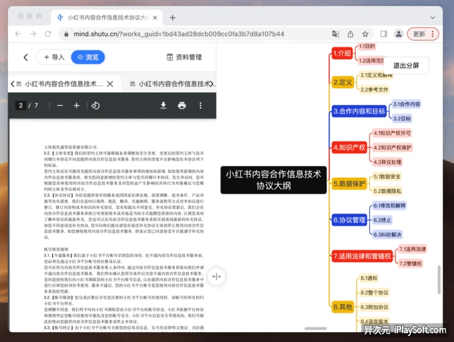The height and width of the screenshot is (342, 454).
Task: Select the 4.2知识产权保护 subnode
Action: click(x=392, y=148)
